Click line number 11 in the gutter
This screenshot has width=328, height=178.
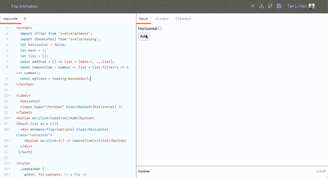[6, 90]
